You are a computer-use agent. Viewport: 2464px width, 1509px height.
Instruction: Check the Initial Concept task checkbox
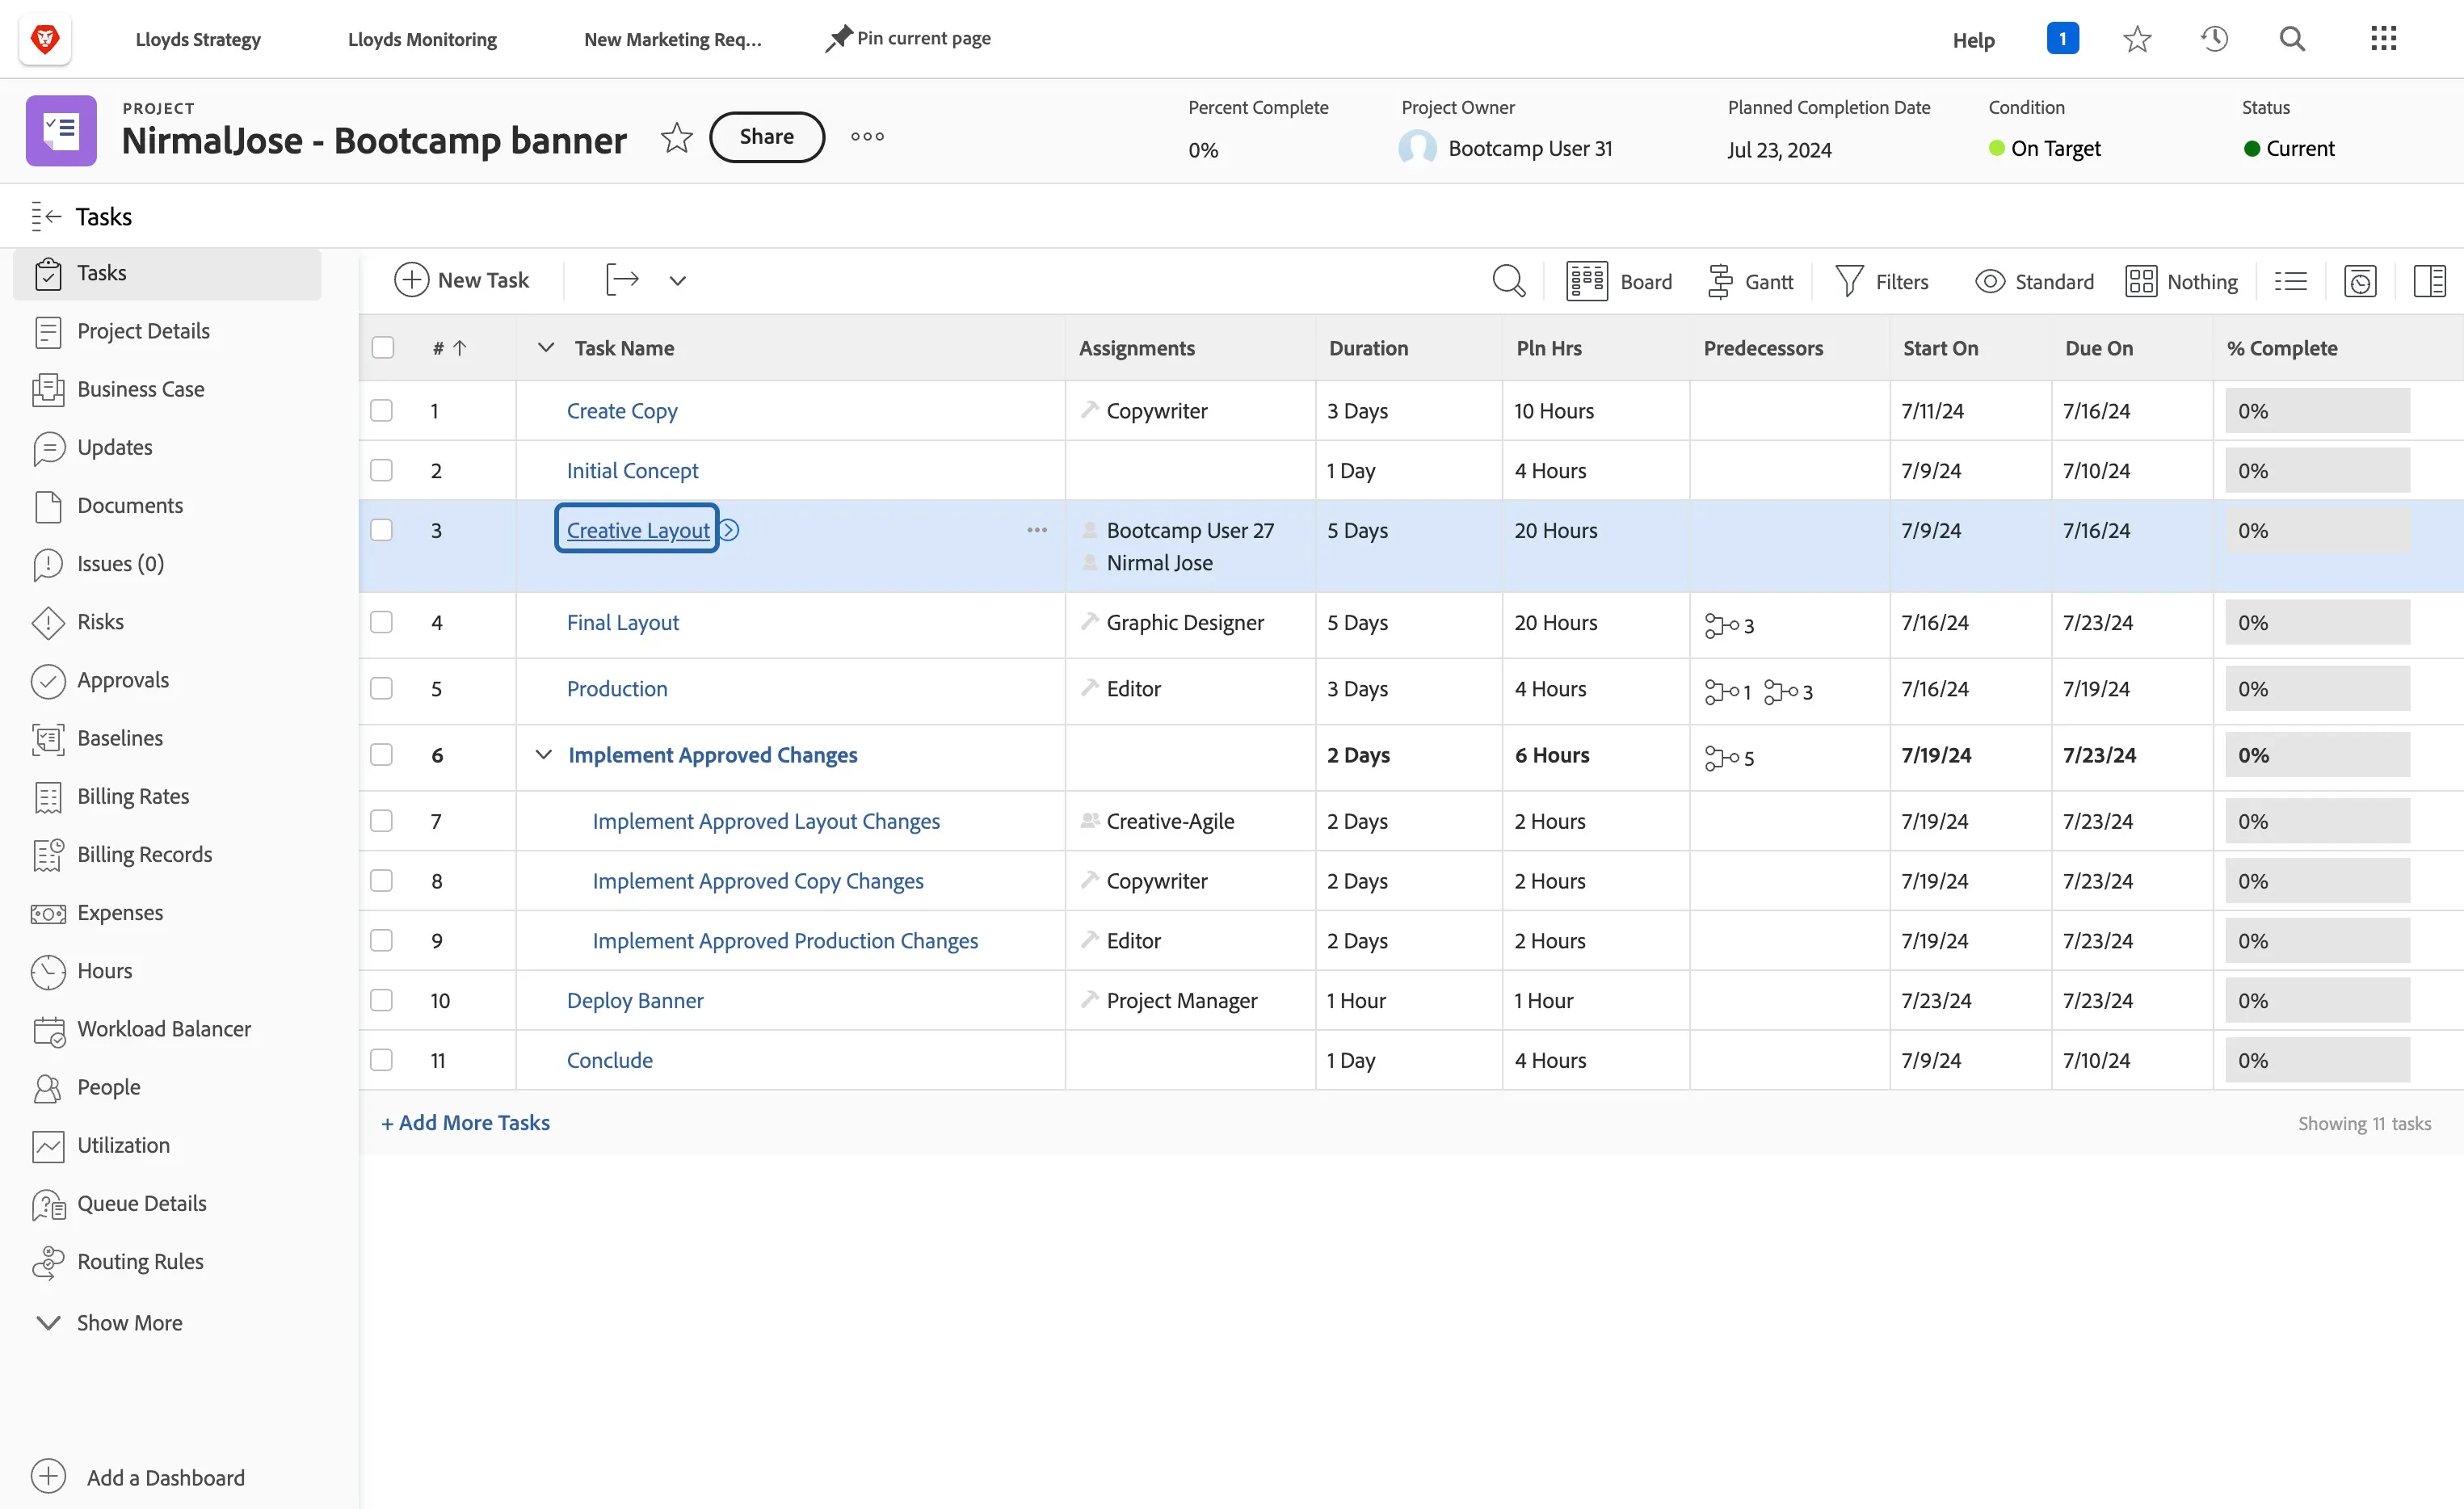tap(382, 470)
